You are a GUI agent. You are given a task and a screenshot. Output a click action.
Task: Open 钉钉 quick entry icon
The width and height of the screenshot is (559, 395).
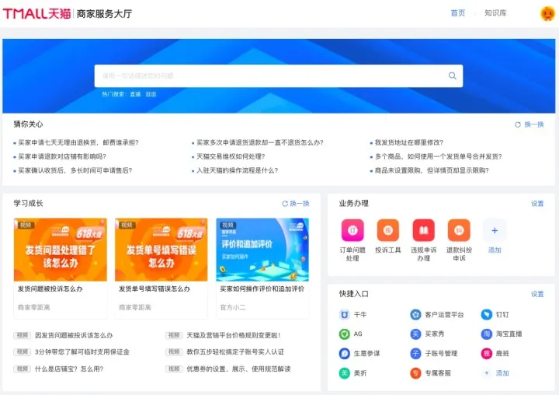pos(487,315)
